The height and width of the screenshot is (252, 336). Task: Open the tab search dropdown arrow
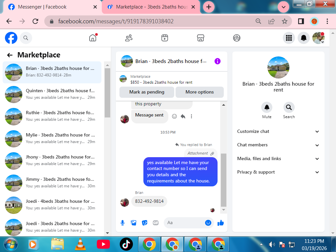click(x=283, y=7)
